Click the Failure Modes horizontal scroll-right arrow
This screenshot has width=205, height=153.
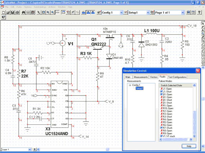click(x=191, y=139)
